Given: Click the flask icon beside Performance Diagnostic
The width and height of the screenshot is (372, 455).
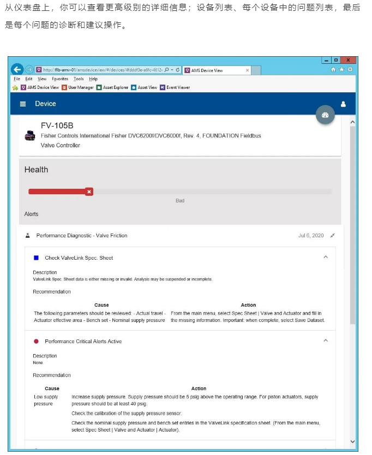Looking at the screenshot, I should [x=28, y=235].
